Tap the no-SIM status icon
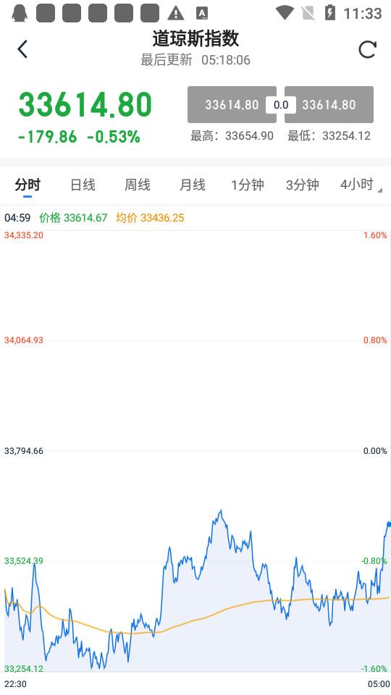This screenshot has width=391, height=695. [x=308, y=13]
